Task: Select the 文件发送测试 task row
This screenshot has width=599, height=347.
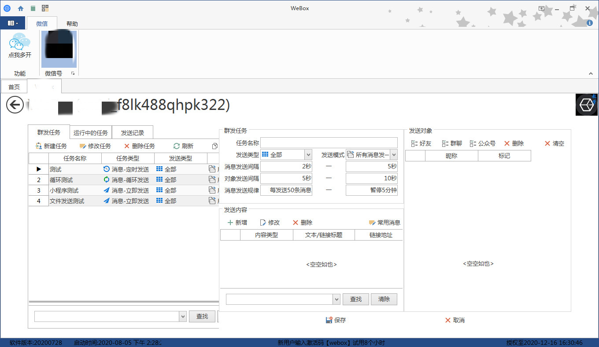Action: [x=124, y=201]
